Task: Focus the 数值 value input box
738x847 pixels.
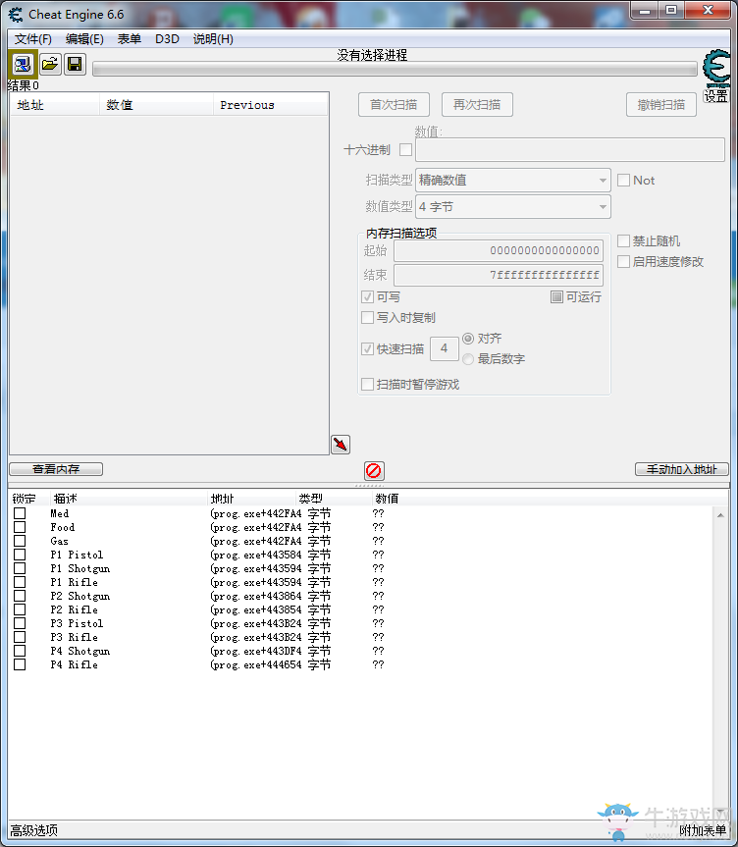Action: [x=570, y=149]
